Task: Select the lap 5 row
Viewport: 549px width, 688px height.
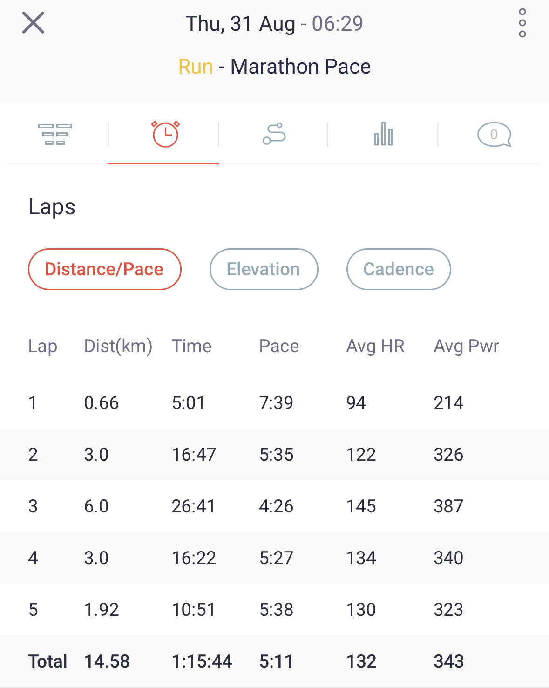Action: point(274,610)
